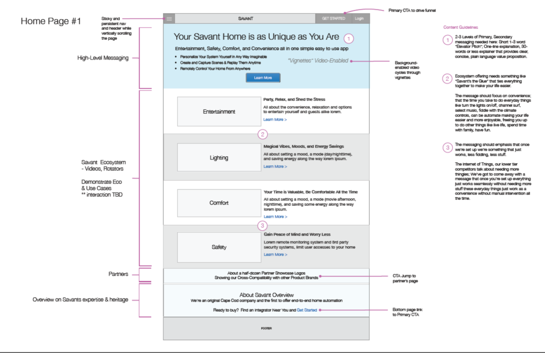Click annotation circle 2 between Entertainment and Lighting
Screen dimensions: 545x353
[x=262, y=133]
